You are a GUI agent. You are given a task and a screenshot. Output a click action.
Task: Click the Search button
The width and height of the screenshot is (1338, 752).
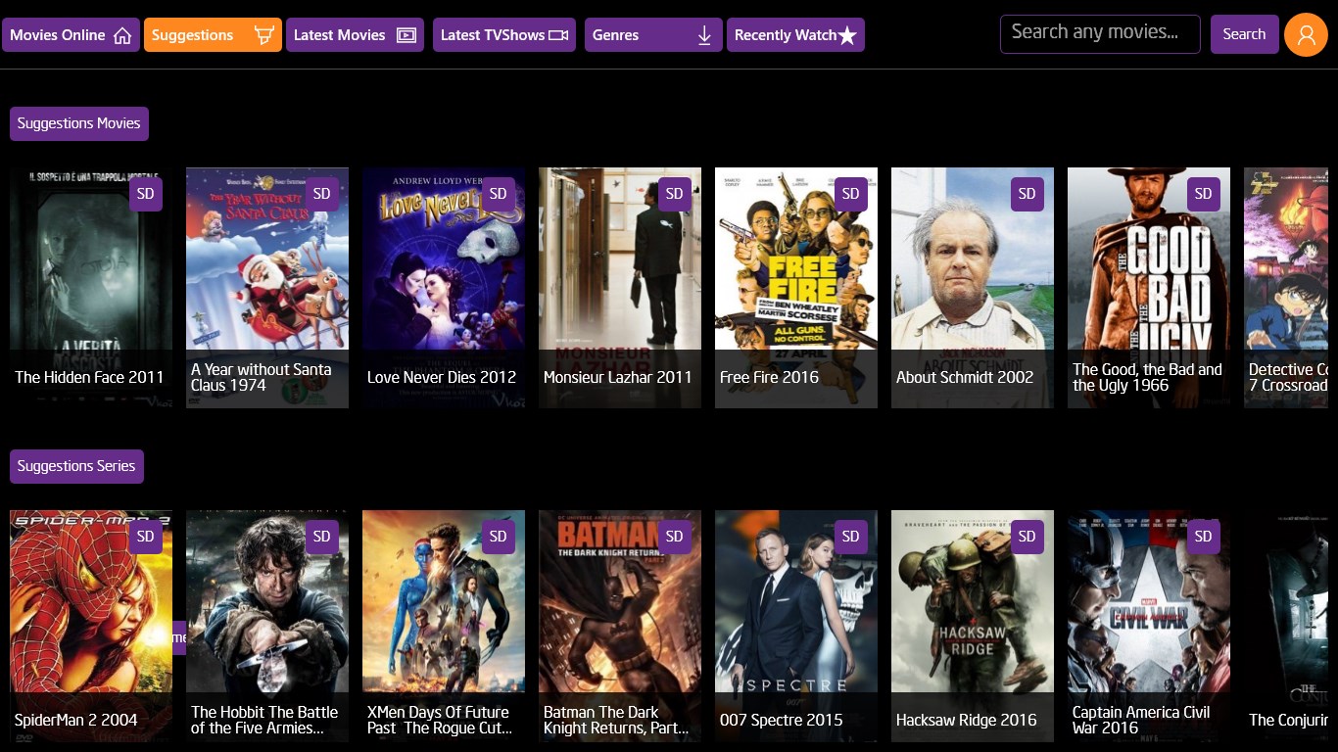[x=1244, y=34]
